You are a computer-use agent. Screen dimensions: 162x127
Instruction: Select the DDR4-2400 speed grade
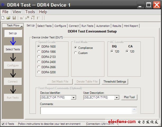point(39,62)
